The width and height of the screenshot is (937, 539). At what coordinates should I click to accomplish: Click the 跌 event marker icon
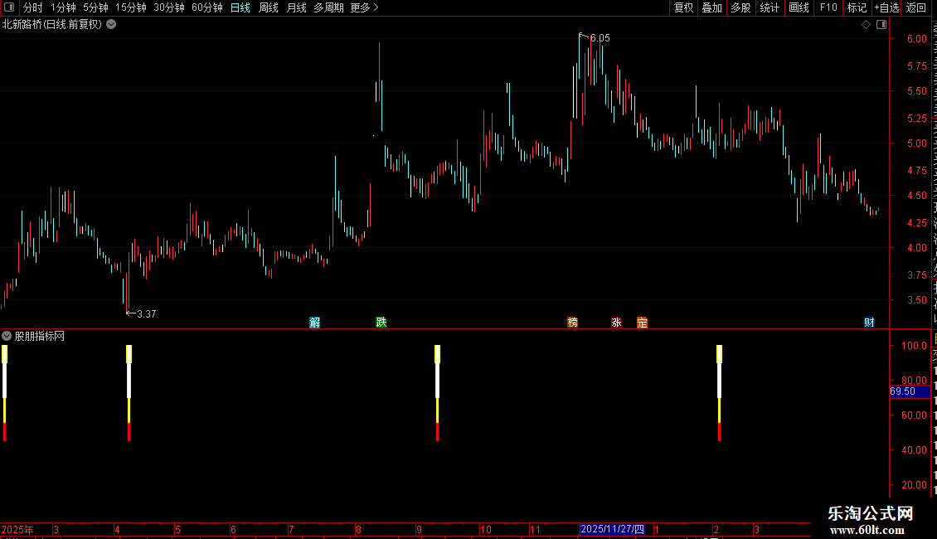tap(381, 323)
